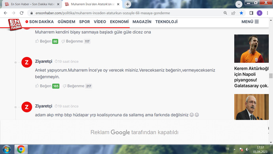Image resolution: width=273 pixels, height=154 pixels.
Task: Open VİDEO section
Action: [100, 22]
